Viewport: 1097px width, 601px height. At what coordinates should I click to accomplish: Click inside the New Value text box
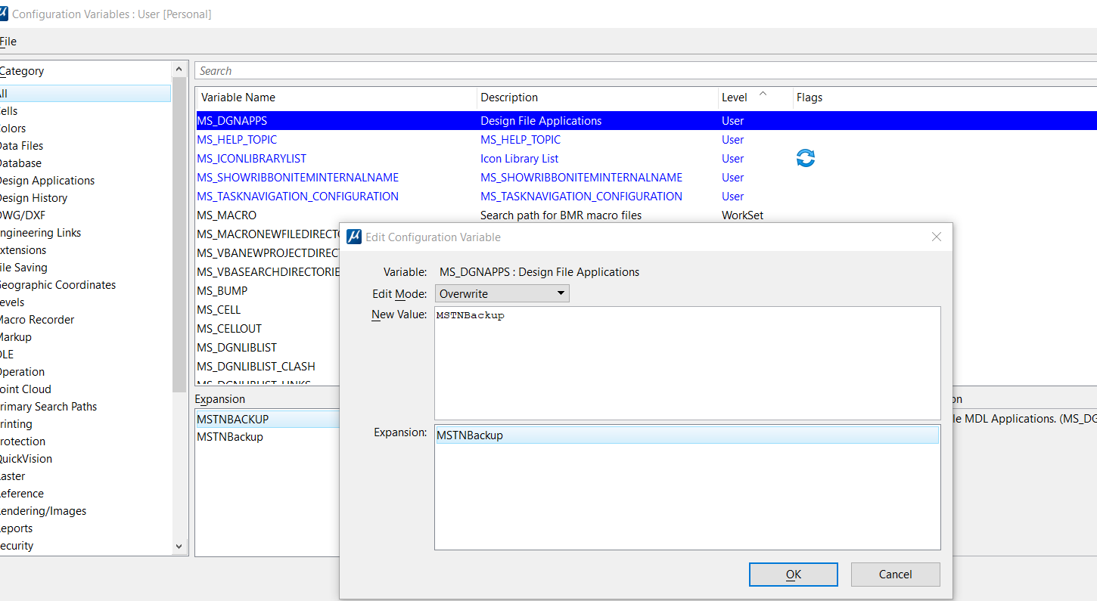tap(688, 363)
